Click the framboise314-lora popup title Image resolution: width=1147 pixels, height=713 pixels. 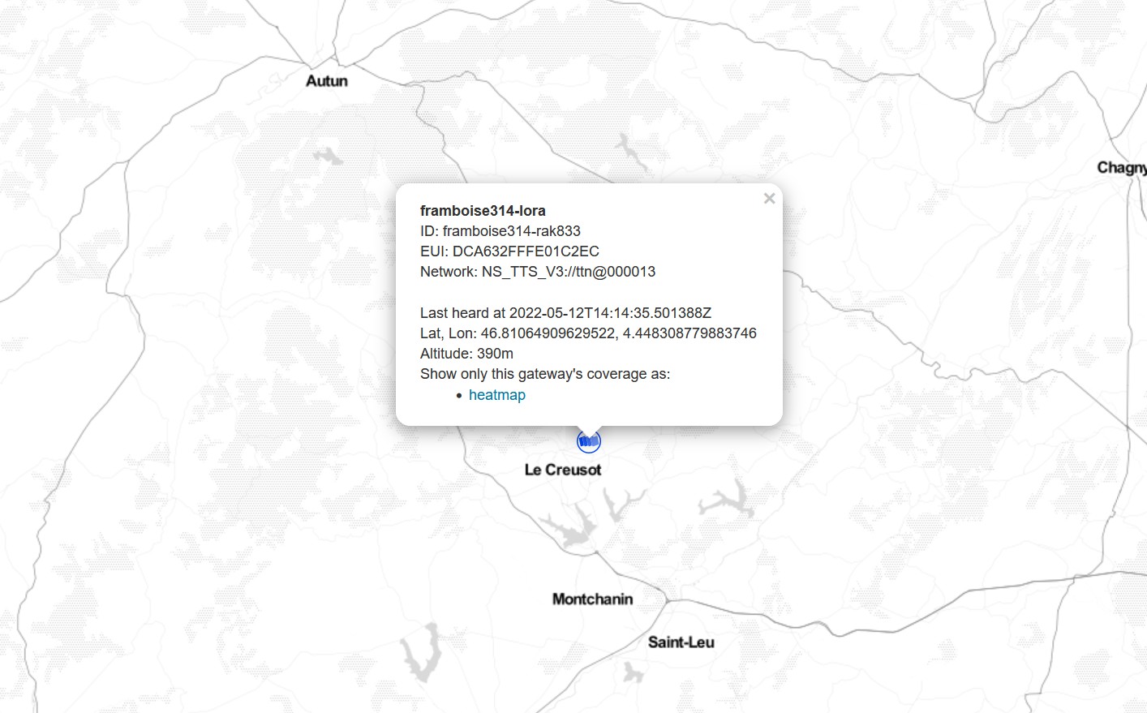(x=483, y=211)
